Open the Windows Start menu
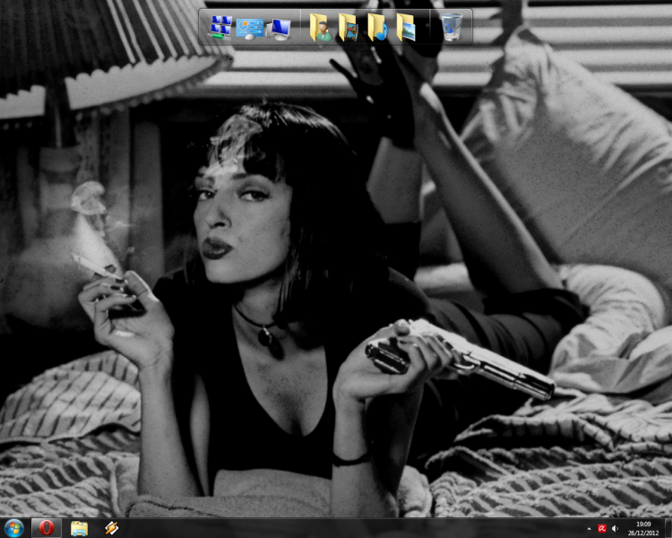 13,528
